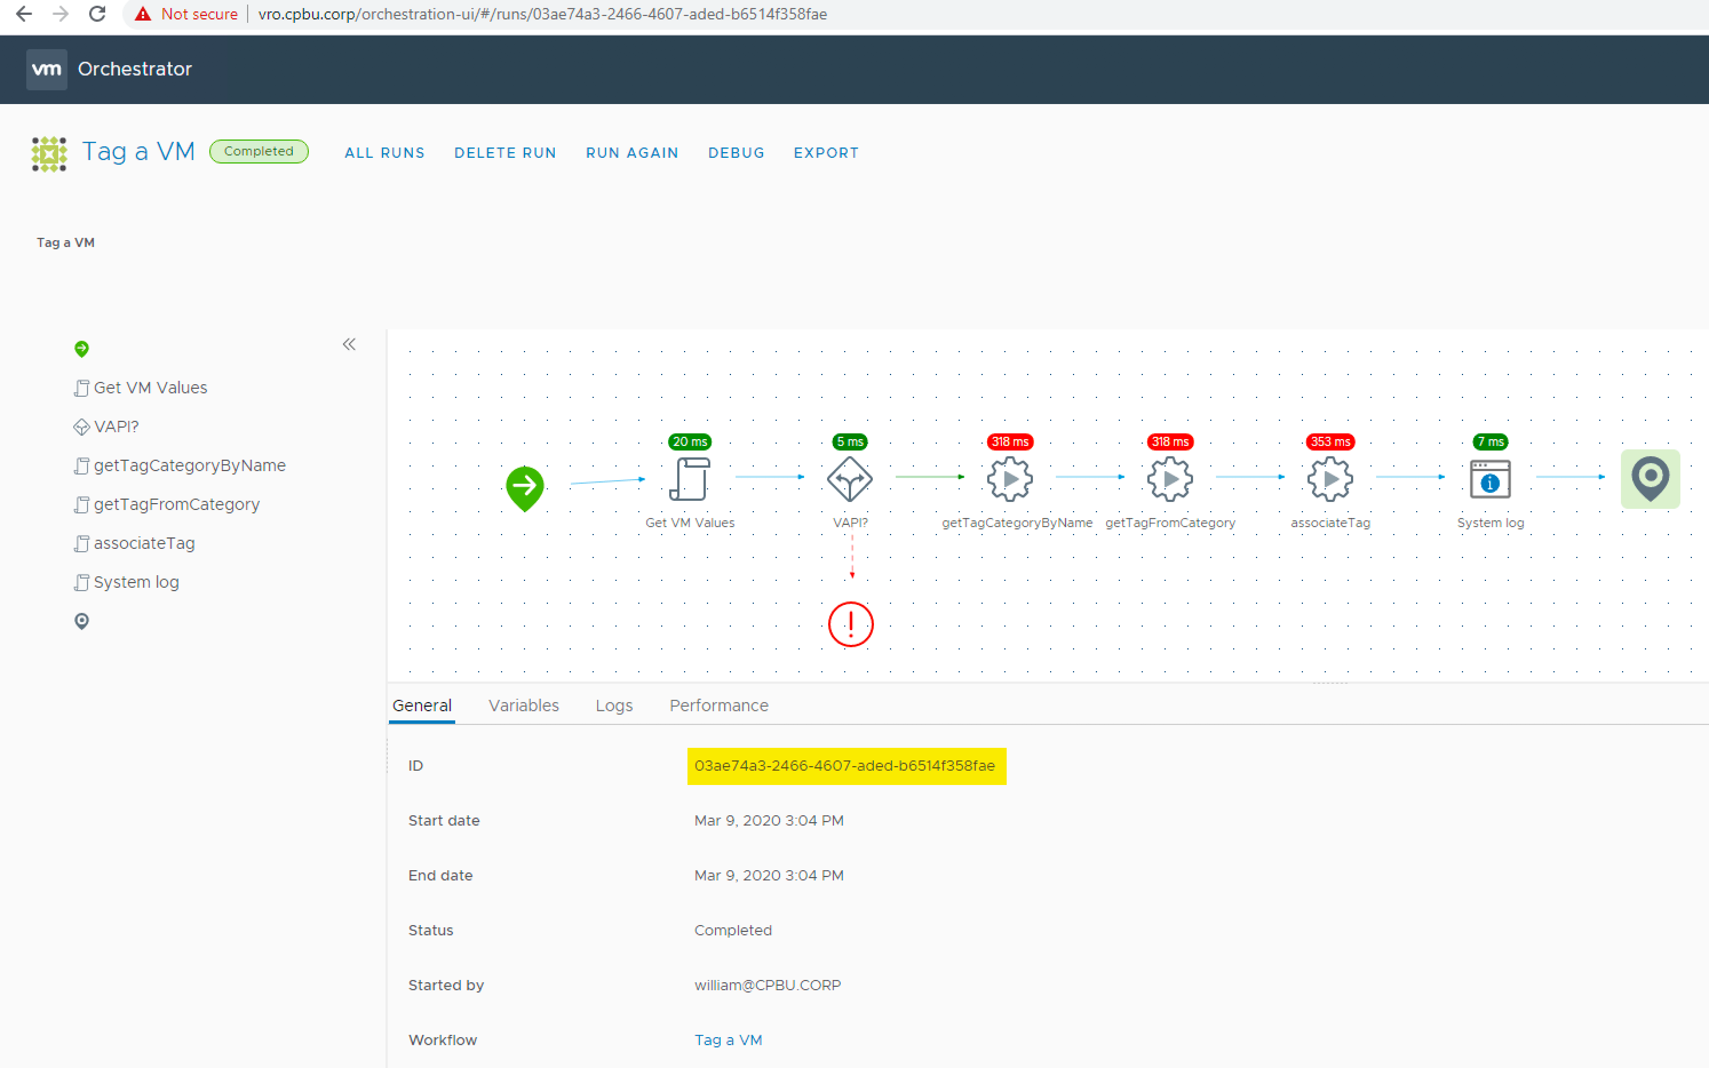Select the associateTag action gear node
The width and height of the screenshot is (1709, 1068).
click(1330, 480)
